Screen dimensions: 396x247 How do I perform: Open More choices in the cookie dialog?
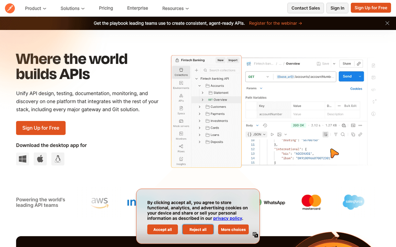point(233,230)
